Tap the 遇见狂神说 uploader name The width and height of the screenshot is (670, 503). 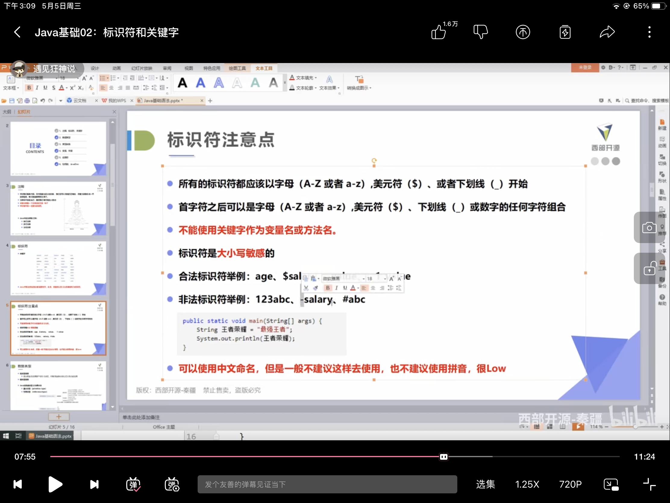click(x=54, y=69)
